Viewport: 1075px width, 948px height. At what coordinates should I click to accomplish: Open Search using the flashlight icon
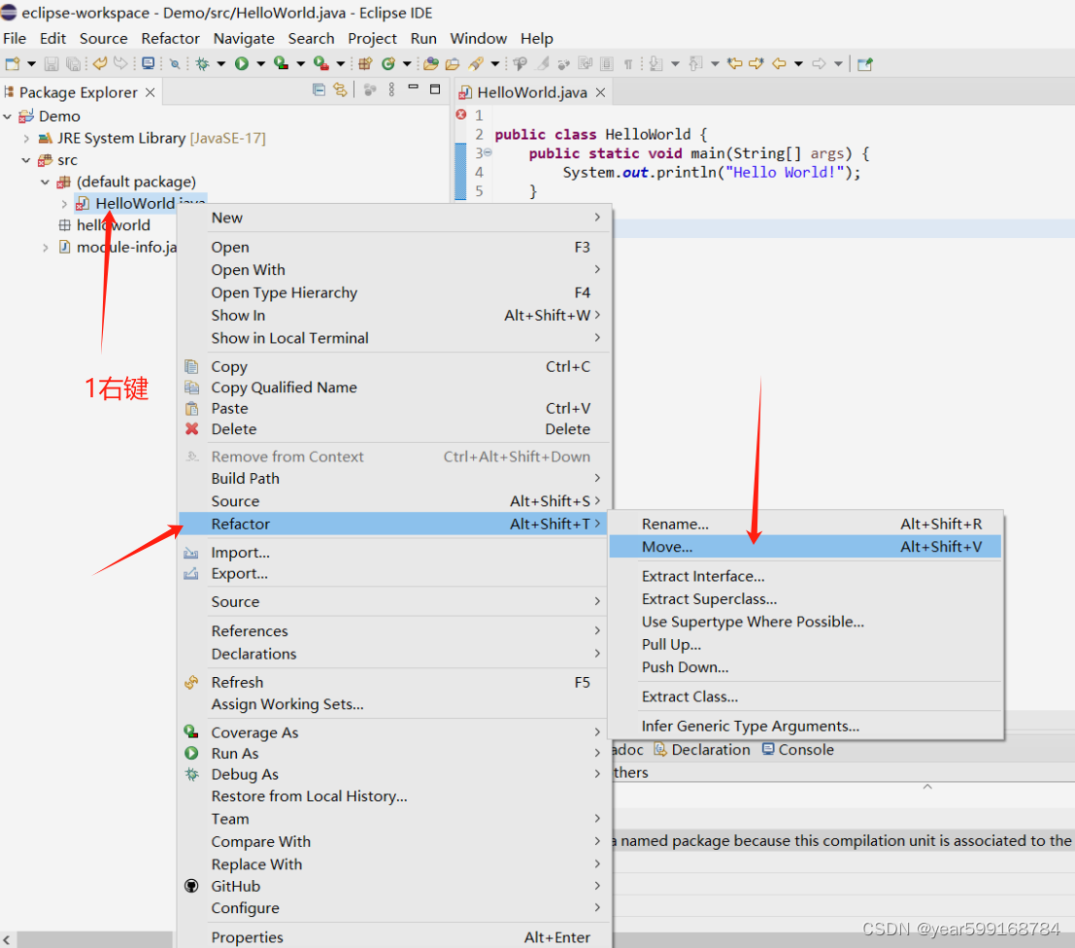pos(173,63)
